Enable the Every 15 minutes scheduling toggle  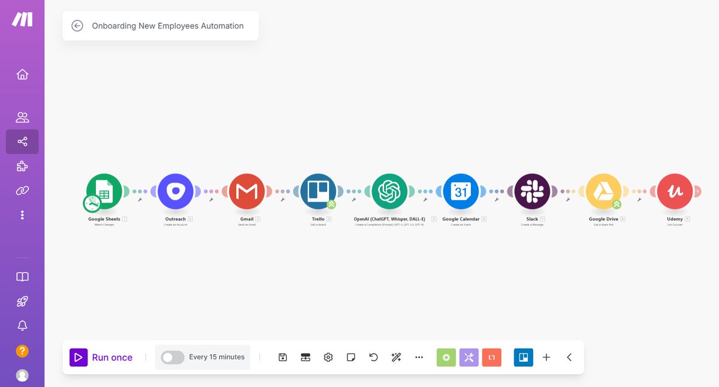[172, 357]
